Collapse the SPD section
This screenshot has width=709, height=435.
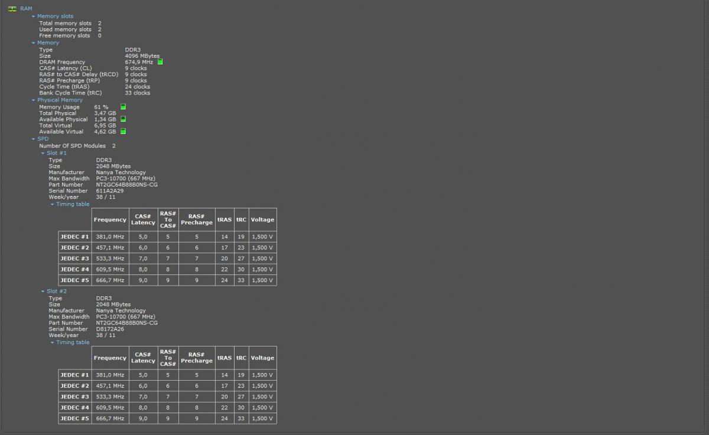click(x=34, y=139)
